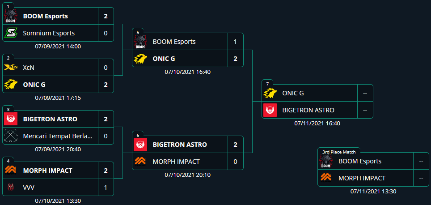Click the Somnium Esports green S logo
The width and height of the screenshot is (431, 205).
click(x=11, y=33)
